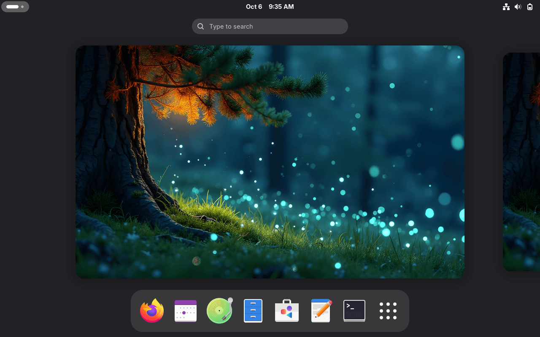Open the Files manager from dock

(x=253, y=311)
